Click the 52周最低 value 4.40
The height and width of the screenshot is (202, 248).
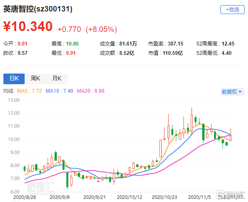[x=226, y=53]
